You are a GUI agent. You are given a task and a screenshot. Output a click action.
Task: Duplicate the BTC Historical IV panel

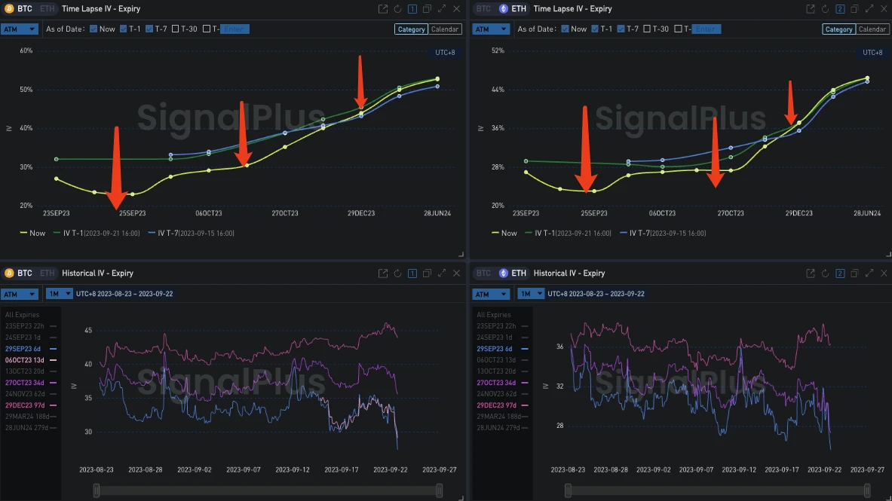tap(428, 273)
